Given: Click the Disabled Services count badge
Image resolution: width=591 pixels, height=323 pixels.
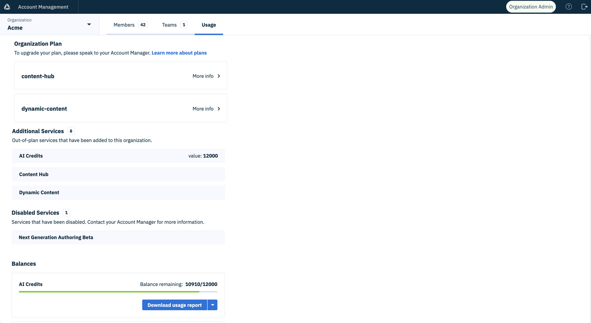Looking at the screenshot, I should point(66,213).
